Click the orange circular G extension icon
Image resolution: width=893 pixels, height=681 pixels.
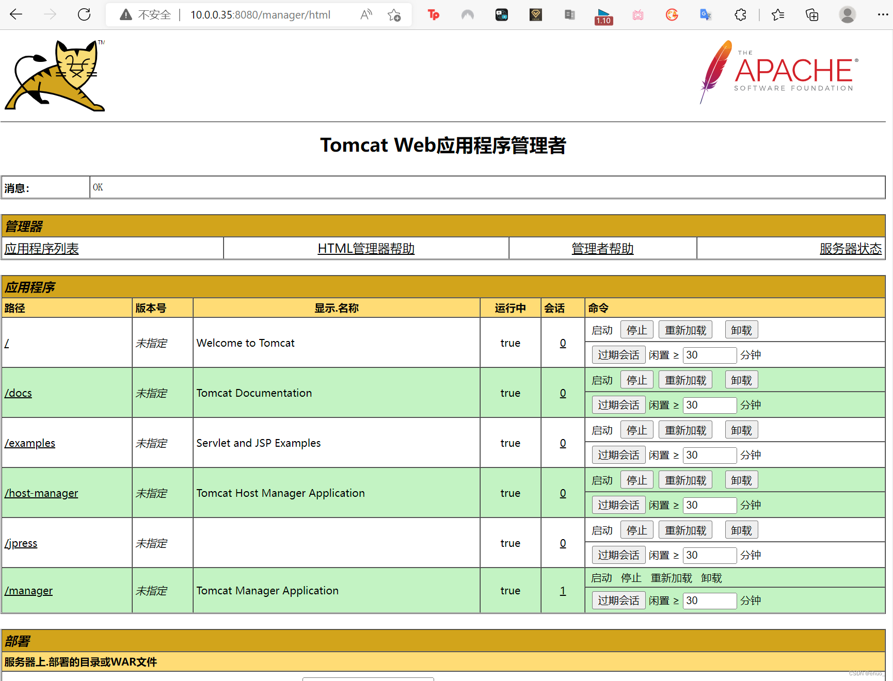[672, 15]
